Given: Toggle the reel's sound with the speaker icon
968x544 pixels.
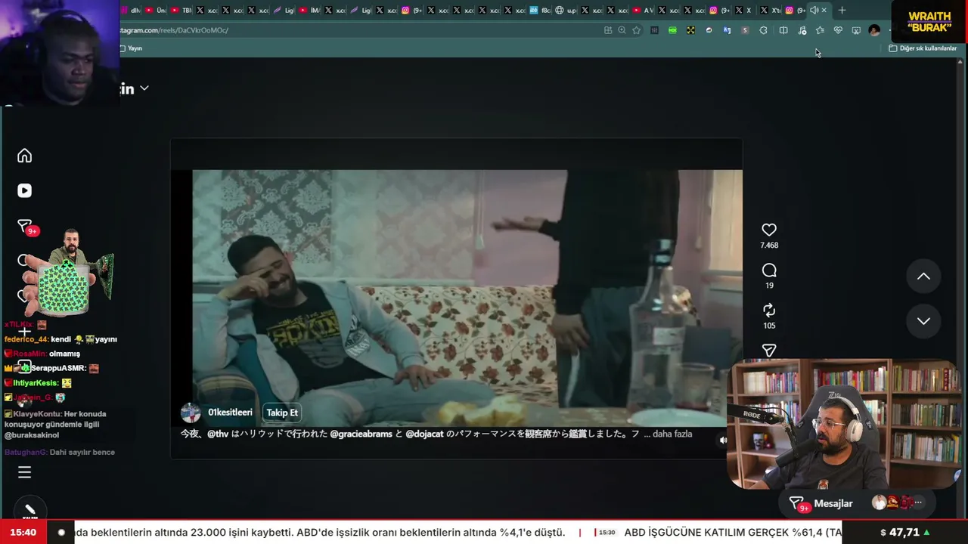Looking at the screenshot, I should pyautogui.click(x=723, y=440).
